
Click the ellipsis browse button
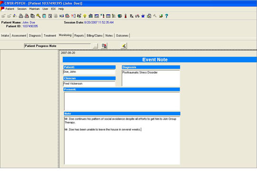95,46
